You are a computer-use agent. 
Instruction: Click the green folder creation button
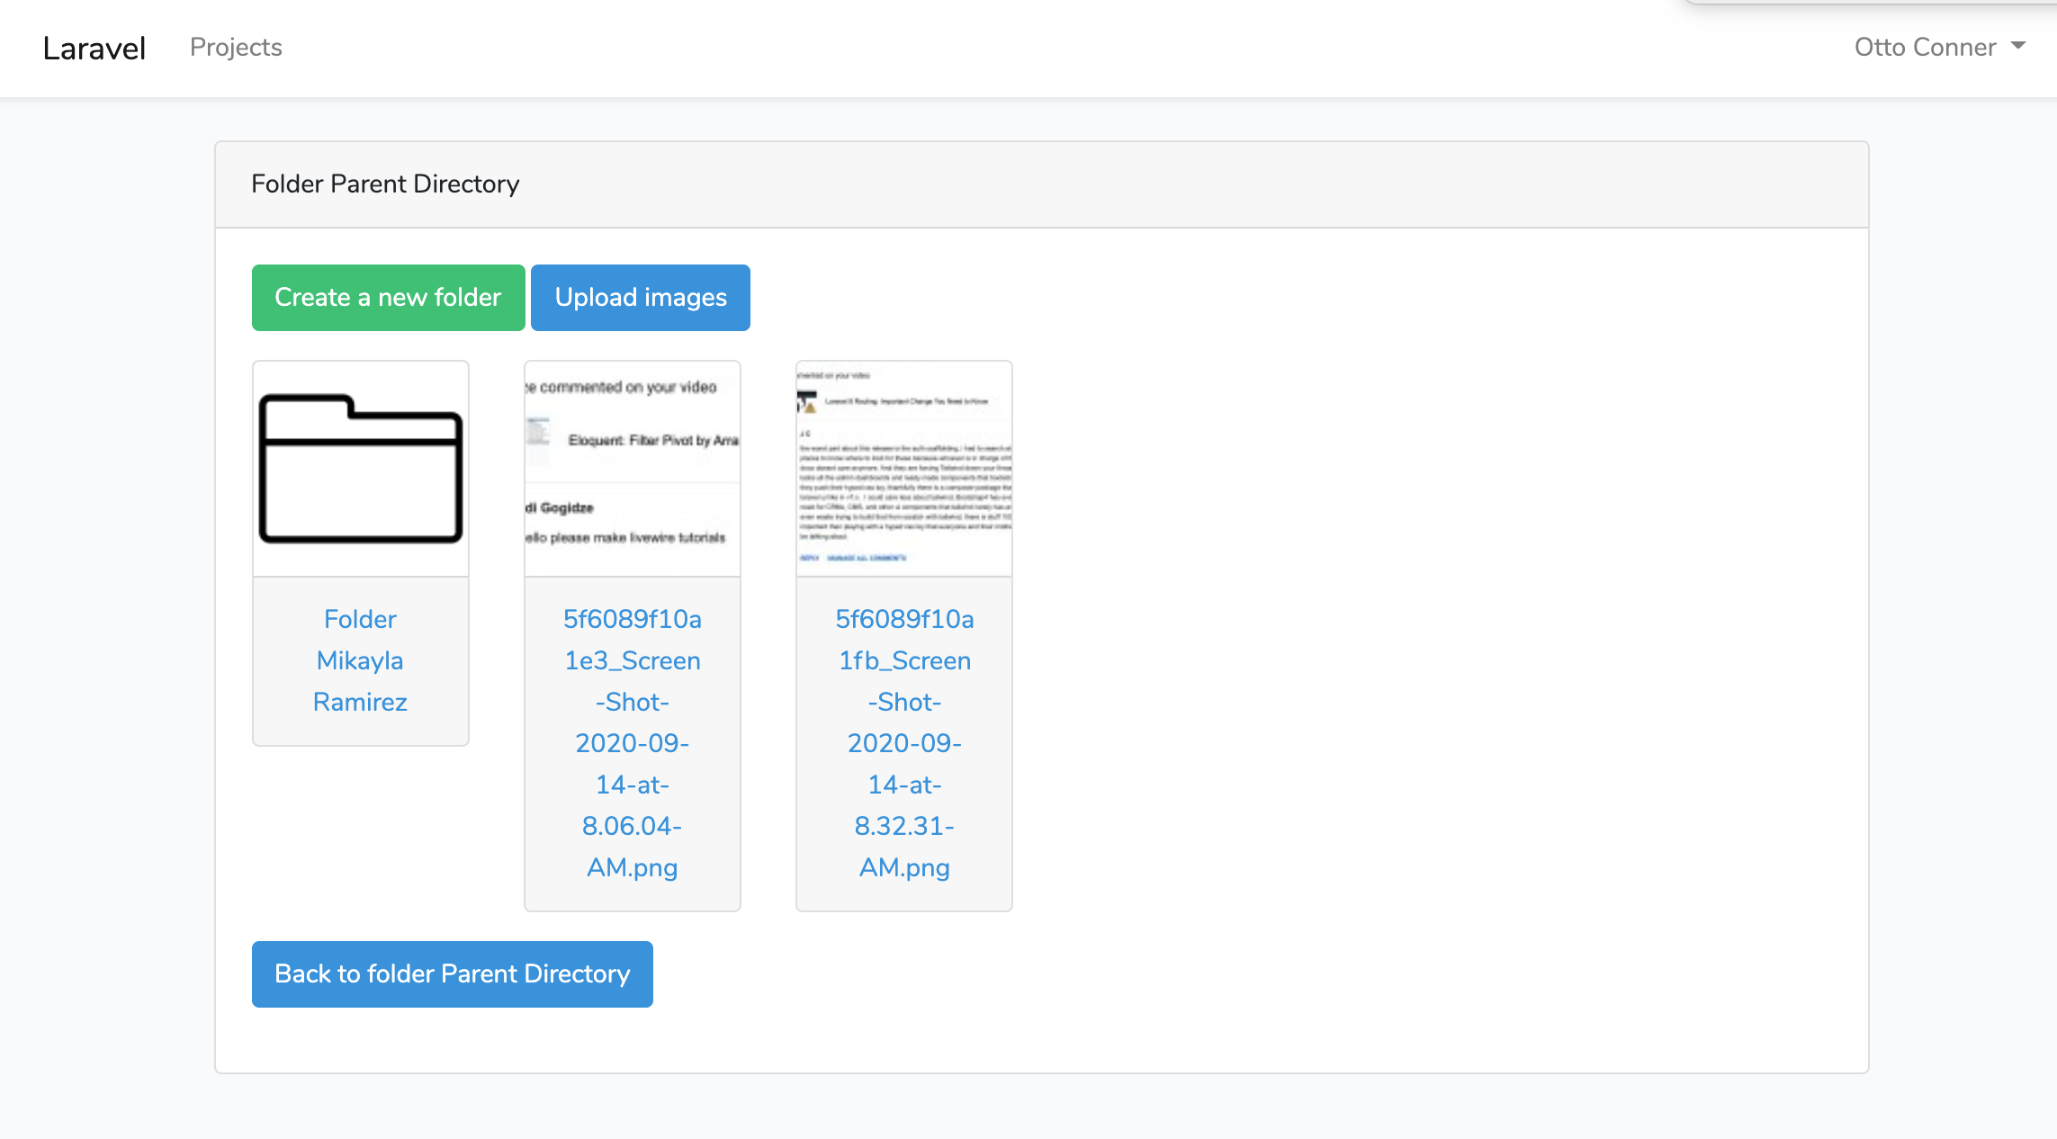pos(388,297)
